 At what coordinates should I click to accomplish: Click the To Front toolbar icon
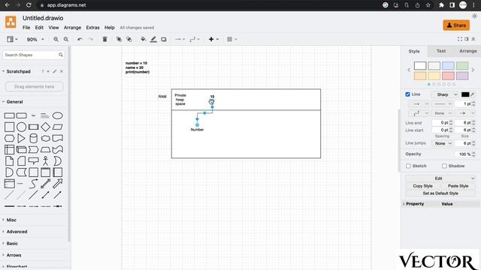119,39
